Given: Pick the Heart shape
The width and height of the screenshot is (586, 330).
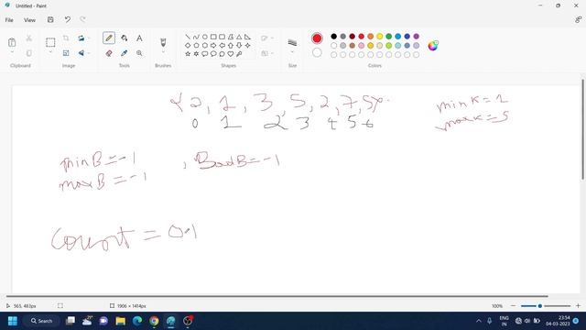Looking at the screenshot, I should (x=231, y=54).
